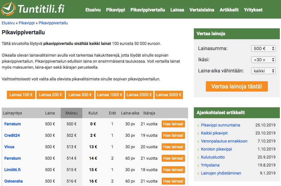Screen dimensions: 281x186
Task: Open Ferratum link in the 0 € row
Action: point(13,124)
